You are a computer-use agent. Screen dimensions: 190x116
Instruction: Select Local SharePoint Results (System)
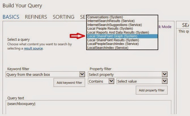[x=122, y=40]
